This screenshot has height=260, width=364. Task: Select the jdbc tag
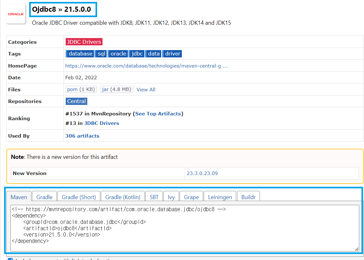click(136, 54)
